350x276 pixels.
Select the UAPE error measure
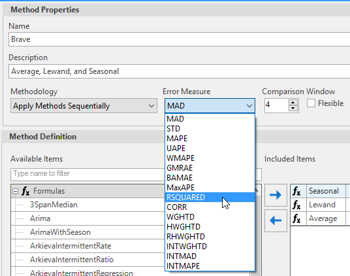pos(210,148)
